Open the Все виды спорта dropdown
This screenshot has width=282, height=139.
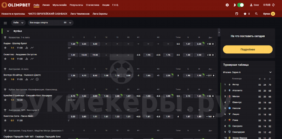pyautogui.click(x=50, y=23)
